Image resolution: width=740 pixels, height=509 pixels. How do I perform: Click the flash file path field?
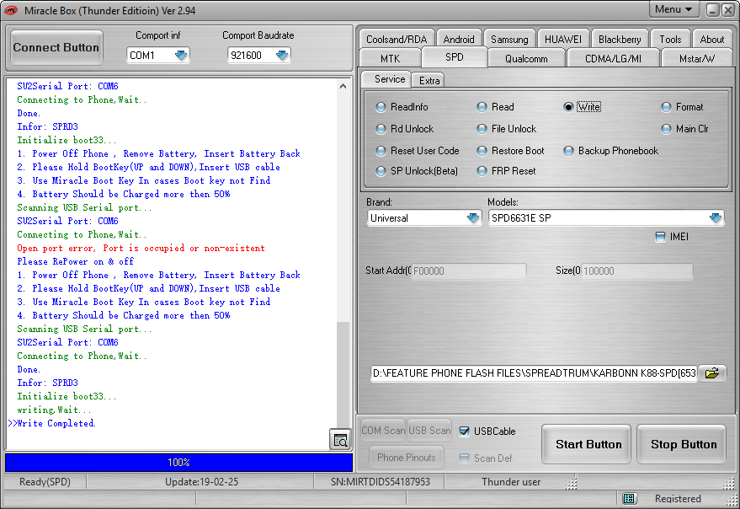click(535, 373)
